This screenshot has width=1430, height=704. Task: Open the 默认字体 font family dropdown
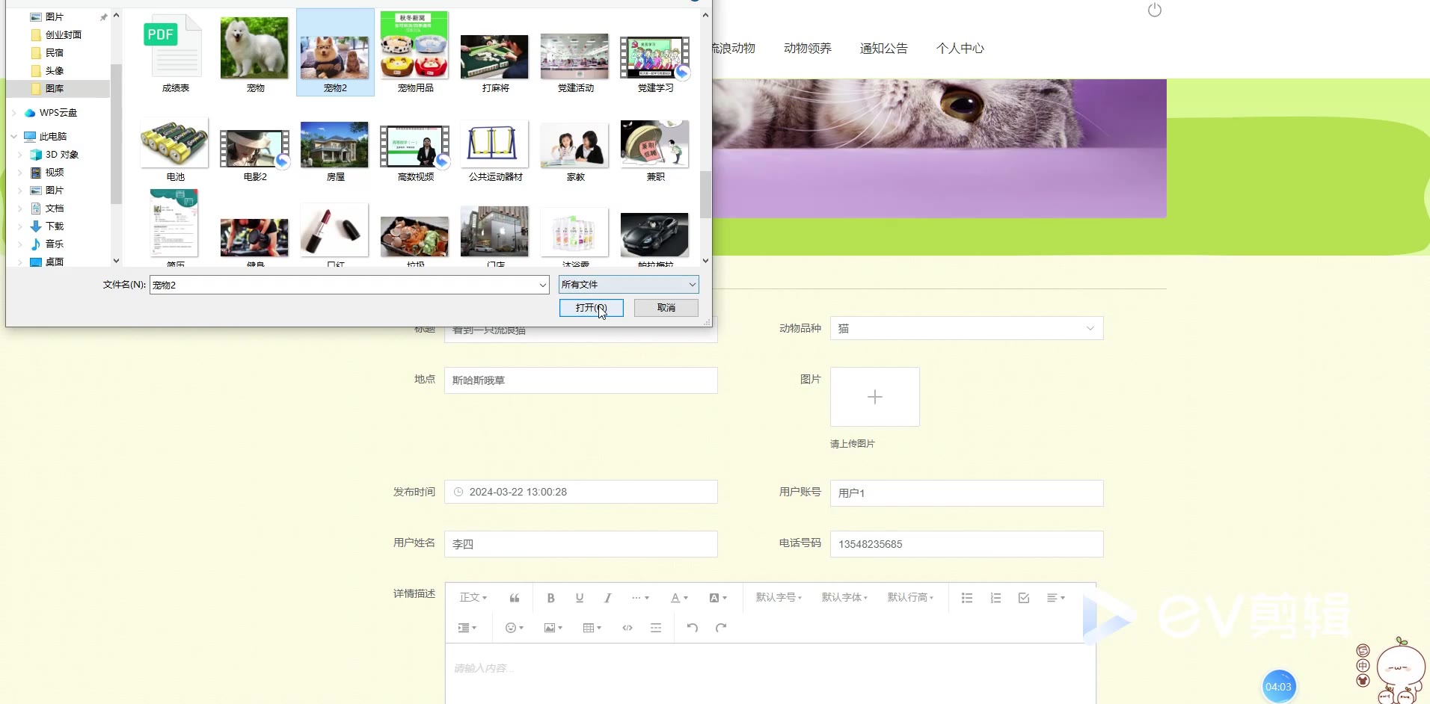click(844, 598)
